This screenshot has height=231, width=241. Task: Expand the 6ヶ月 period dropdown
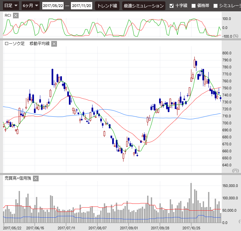coord(30,6)
